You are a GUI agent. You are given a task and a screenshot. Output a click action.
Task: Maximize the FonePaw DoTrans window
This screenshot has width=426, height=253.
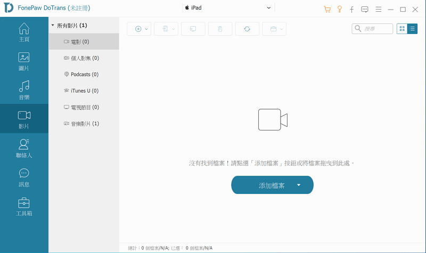pos(403,10)
